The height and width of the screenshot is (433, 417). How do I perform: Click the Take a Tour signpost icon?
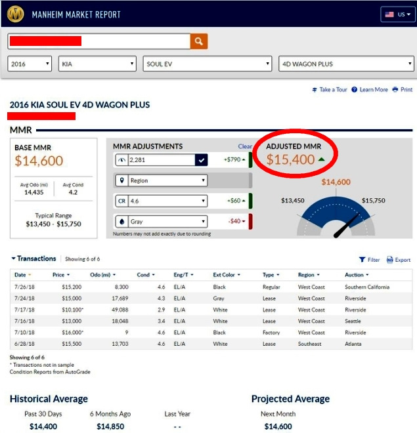[315, 90]
